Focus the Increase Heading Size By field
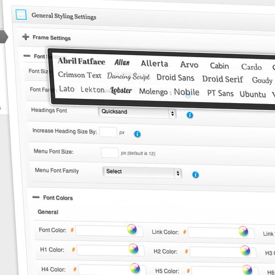Screen dimensions: 275x275 [108, 132]
